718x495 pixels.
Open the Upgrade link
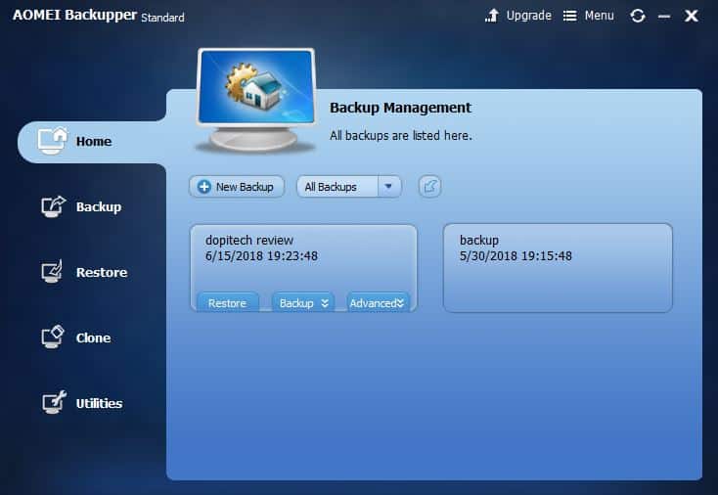[528, 16]
